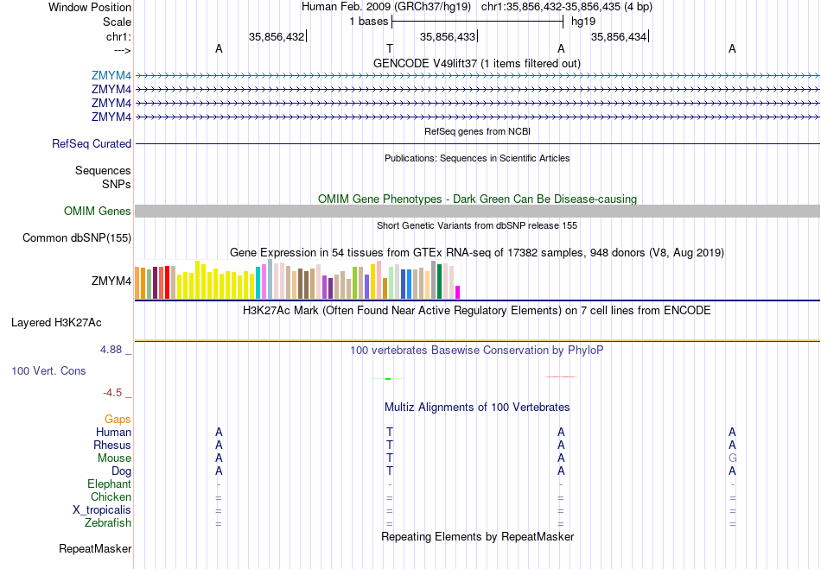Click the Scale label

(x=117, y=22)
